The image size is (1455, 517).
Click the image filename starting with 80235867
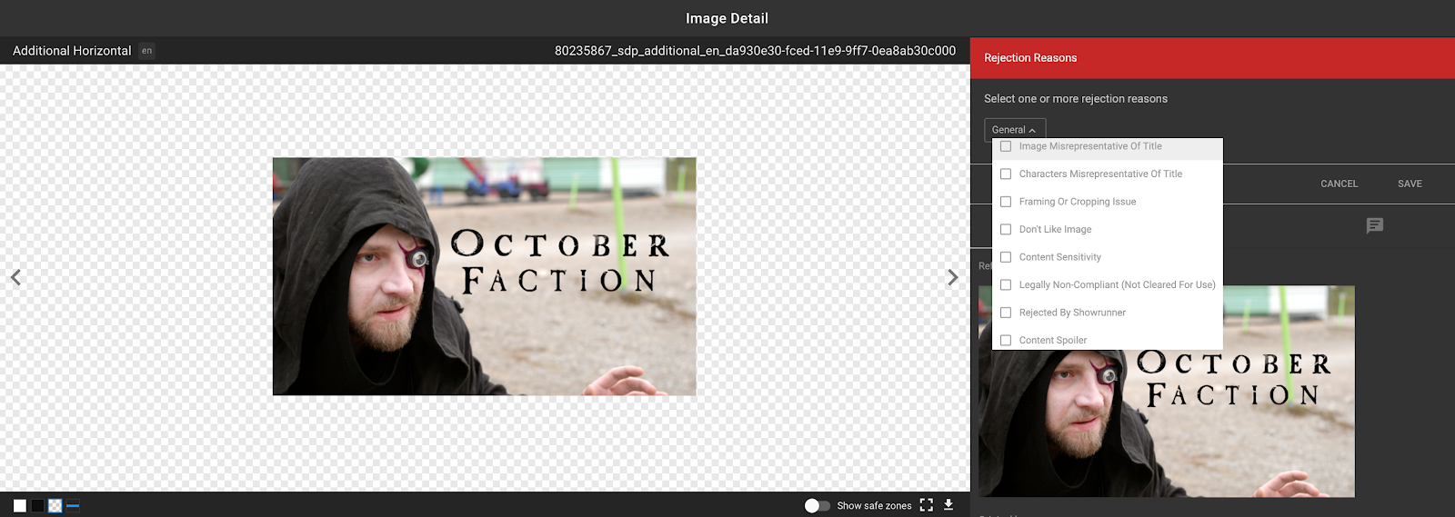coord(755,51)
